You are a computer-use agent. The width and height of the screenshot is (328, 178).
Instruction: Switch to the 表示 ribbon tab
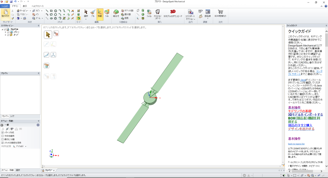25,6
